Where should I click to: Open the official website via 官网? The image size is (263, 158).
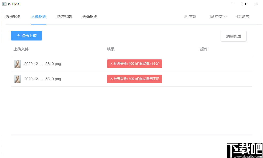tap(192, 16)
